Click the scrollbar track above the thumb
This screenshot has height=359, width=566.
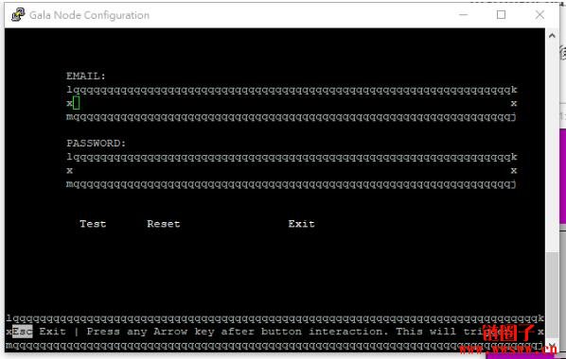coord(552,146)
